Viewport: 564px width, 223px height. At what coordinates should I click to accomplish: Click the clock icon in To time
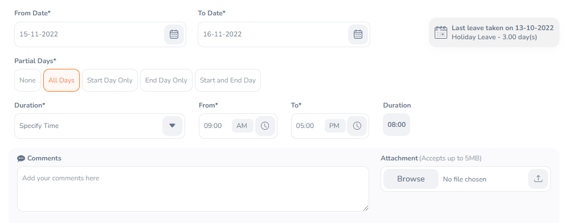(x=357, y=126)
